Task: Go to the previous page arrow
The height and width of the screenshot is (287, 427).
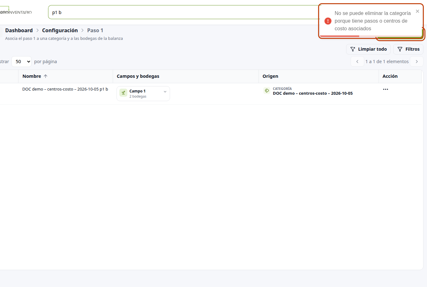Action: coord(357,62)
